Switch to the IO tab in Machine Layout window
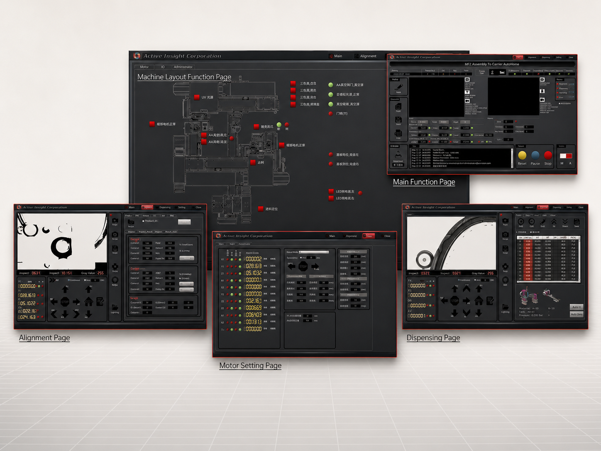 (x=163, y=67)
